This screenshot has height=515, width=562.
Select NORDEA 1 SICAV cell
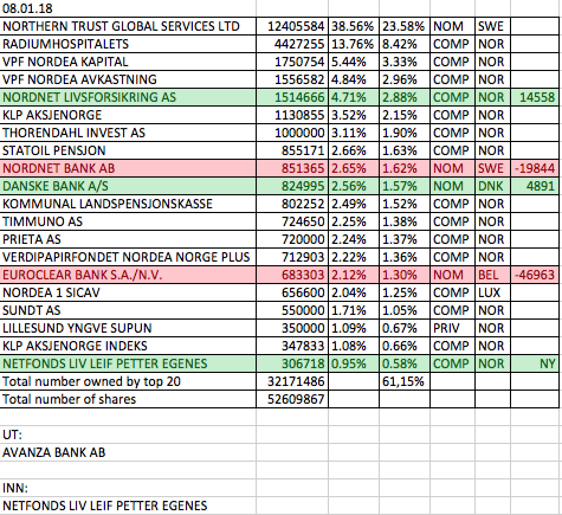[x=128, y=292]
